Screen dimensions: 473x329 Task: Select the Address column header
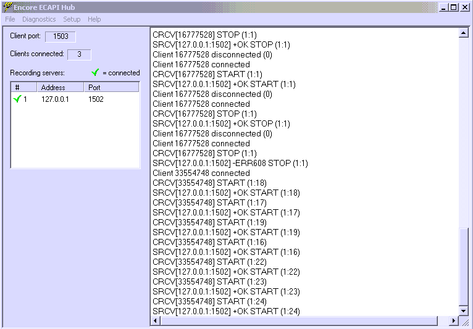tap(61, 88)
